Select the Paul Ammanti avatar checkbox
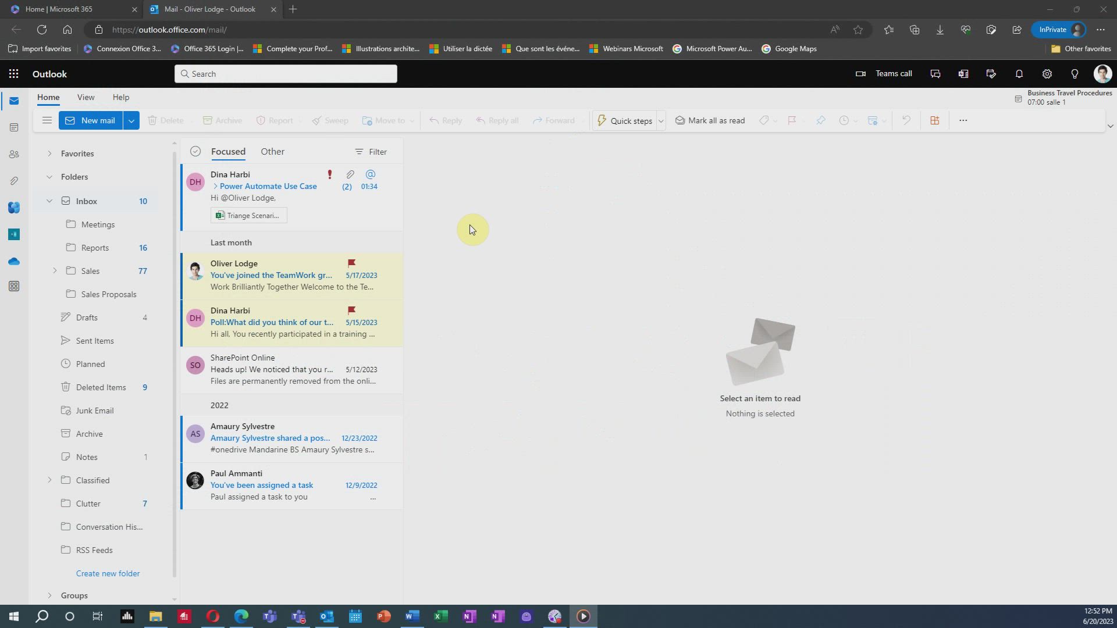This screenshot has height=628, width=1117. point(195,481)
